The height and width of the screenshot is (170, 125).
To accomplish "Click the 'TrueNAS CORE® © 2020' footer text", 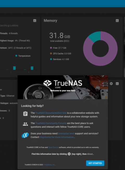I will click(34, 165).
